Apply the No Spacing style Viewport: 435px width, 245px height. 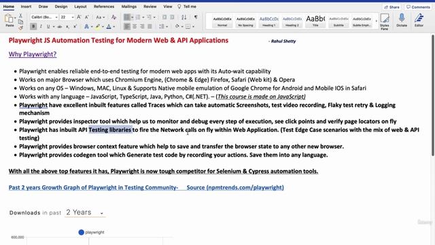245,21
